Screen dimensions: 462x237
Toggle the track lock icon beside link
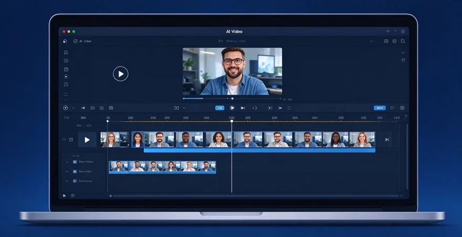71,139
